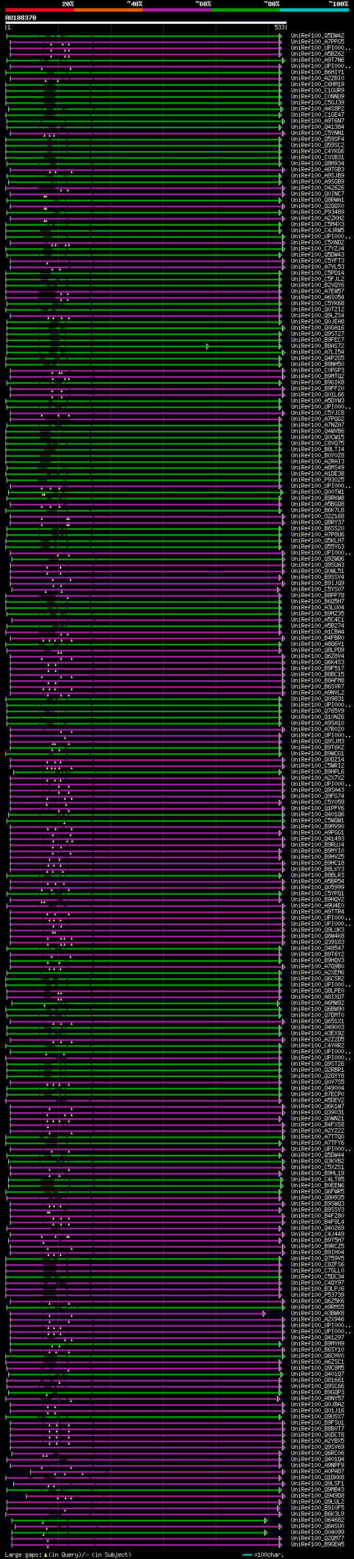354x1559 pixels.
Task: Click hit label UniRef100_C6HM19
Action: pos(317,84)
